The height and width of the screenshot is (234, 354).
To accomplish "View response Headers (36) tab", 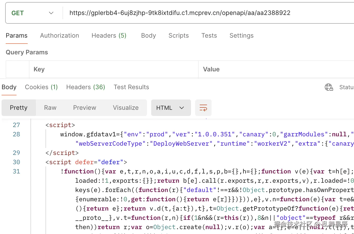I will tap(86, 87).
